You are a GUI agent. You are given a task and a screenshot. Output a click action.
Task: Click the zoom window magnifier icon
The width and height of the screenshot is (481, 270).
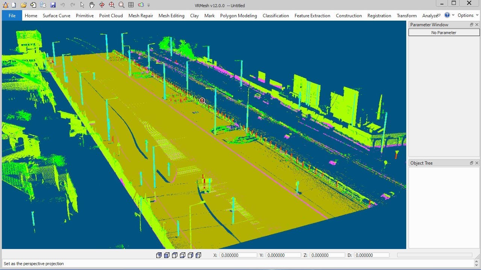(121, 5)
